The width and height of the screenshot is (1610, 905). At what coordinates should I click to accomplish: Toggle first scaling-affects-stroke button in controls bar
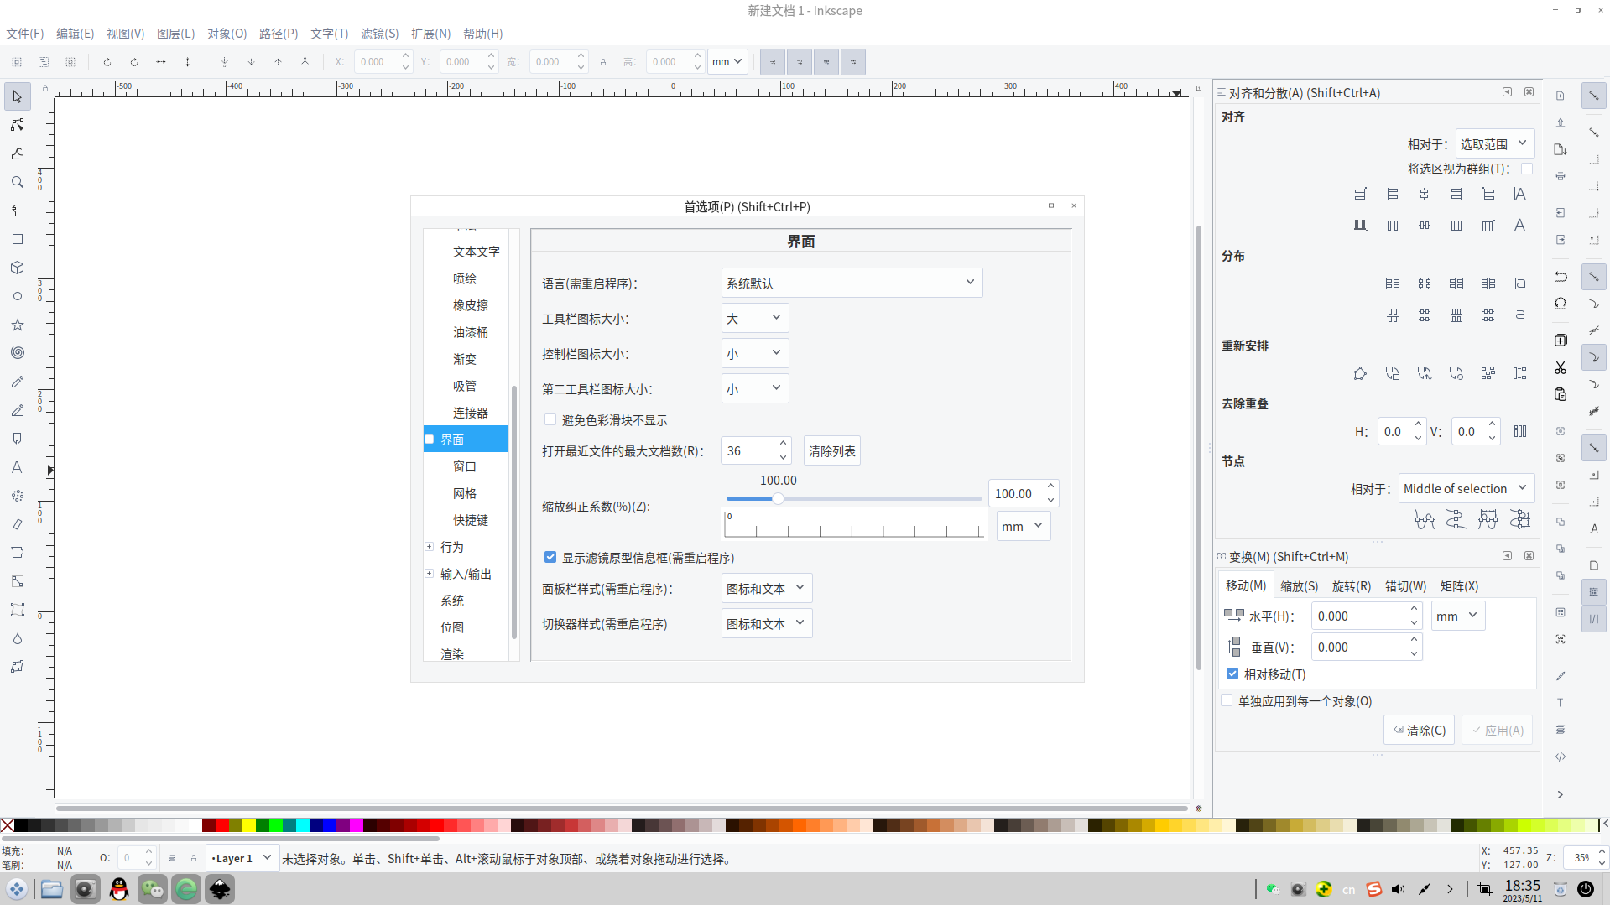[x=773, y=62]
